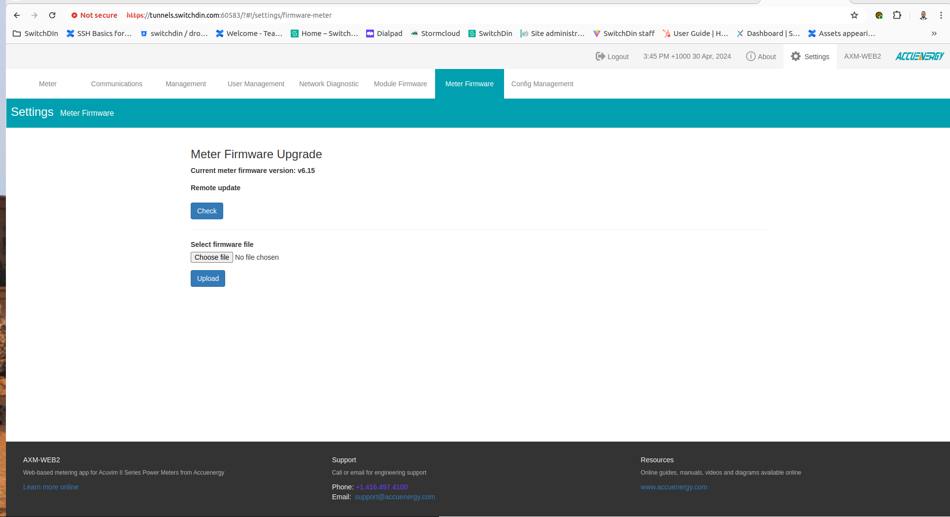Click the support phone number link
This screenshot has width=950, height=517.
pyautogui.click(x=381, y=487)
